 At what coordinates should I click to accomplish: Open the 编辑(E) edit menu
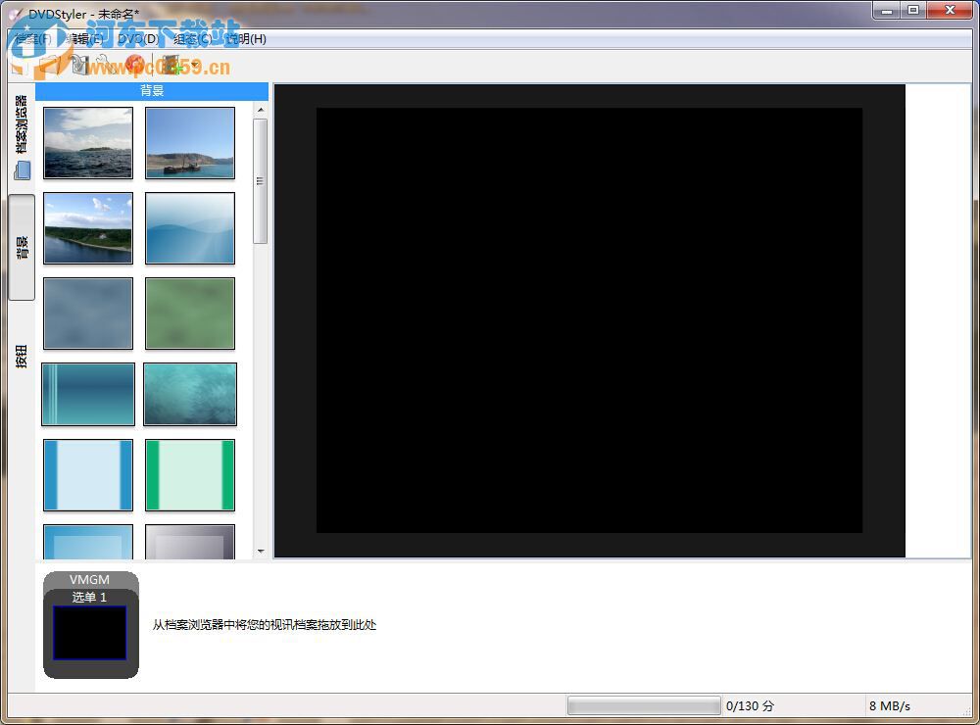point(81,39)
